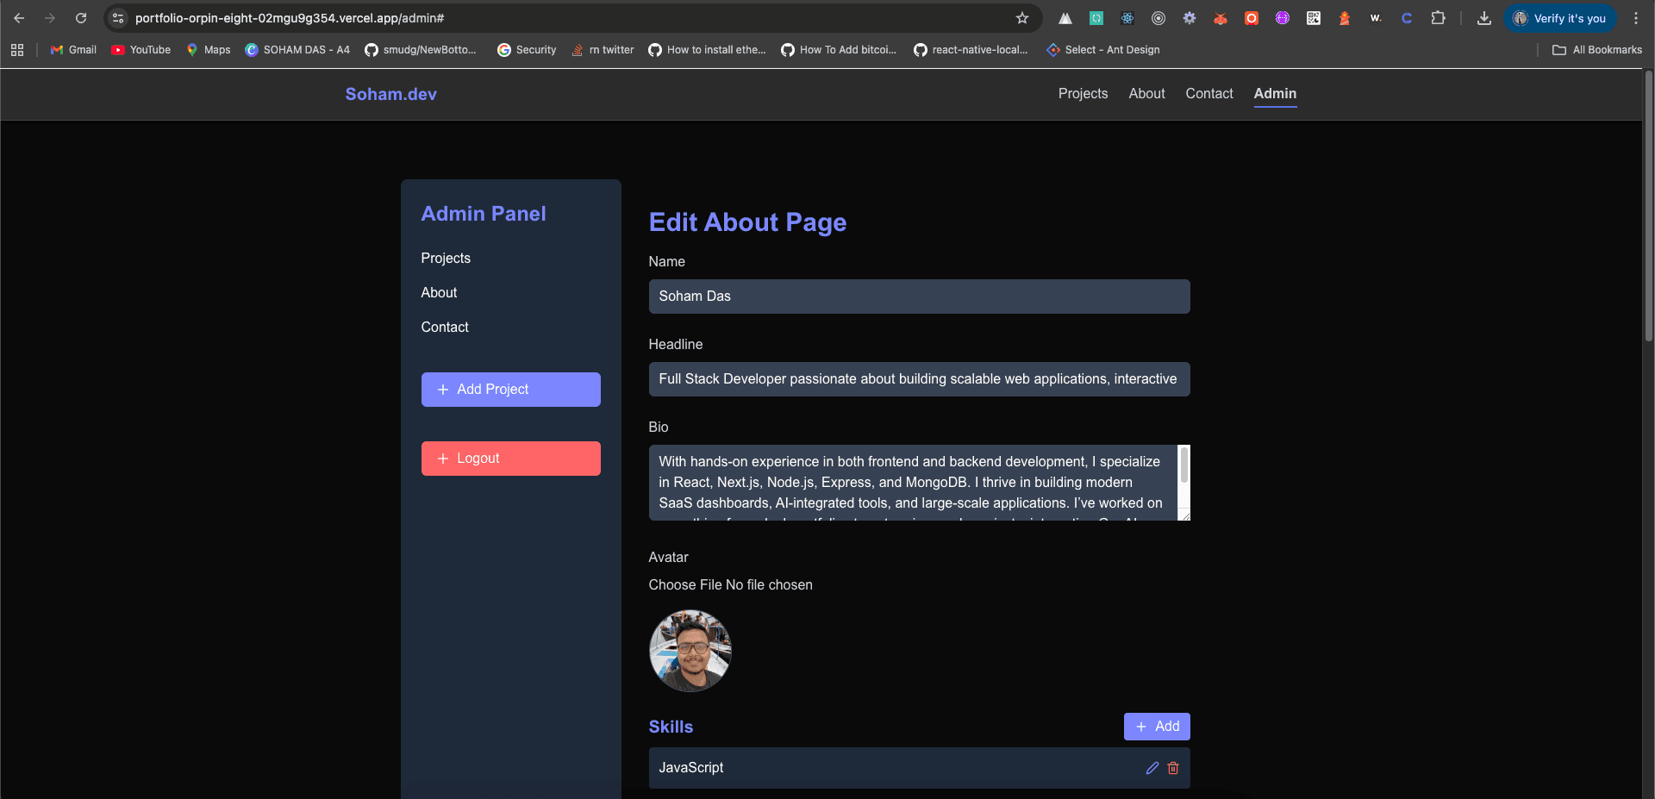Open the gear extension icon in toolbar
Viewport: 1655px width, 799px height.
coord(1190,18)
